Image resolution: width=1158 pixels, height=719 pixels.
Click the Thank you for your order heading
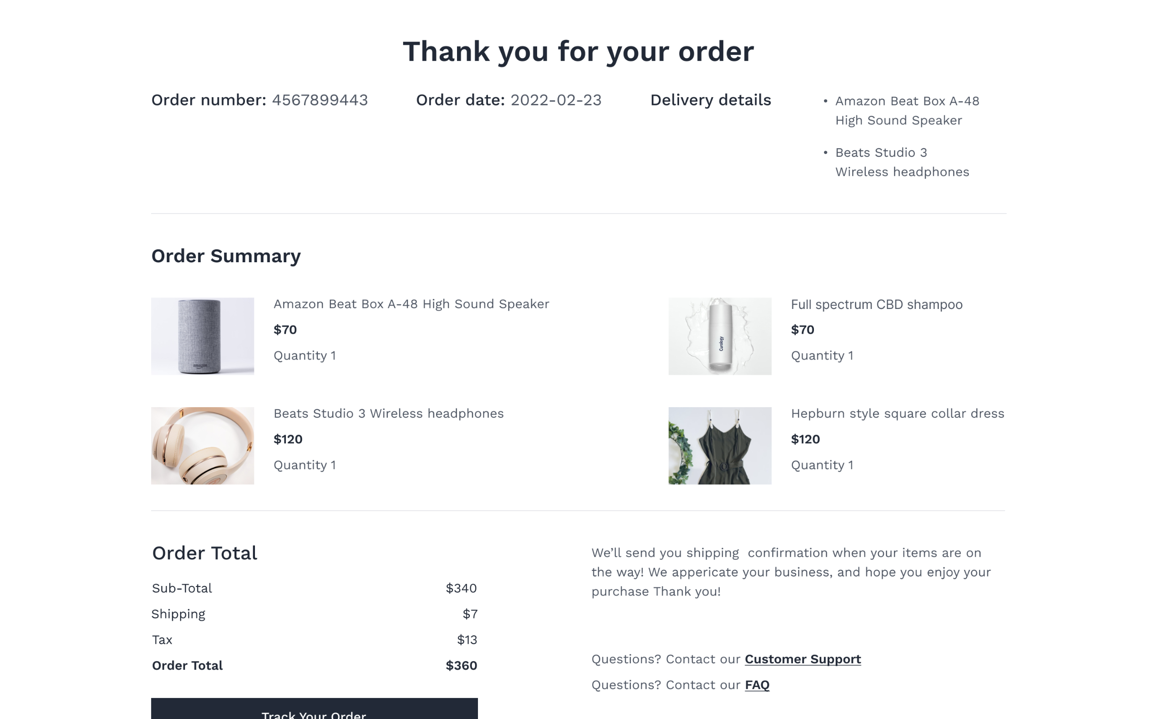coord(579,51)
